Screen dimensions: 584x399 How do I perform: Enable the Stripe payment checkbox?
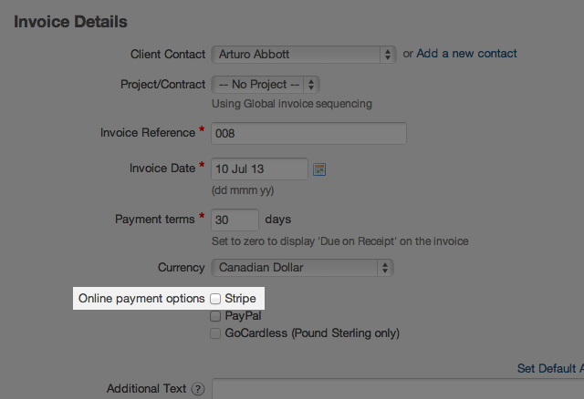click(215, 298)
